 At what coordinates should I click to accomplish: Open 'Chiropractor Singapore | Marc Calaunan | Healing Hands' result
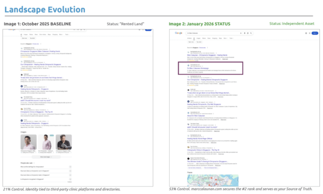[x=40, y=51]
